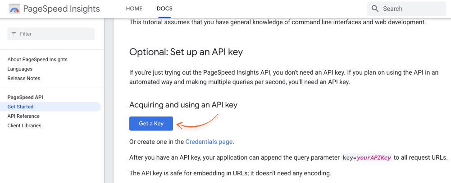Image resolution: width=451 pixels, height=183 pixels.
Task: Click the PageSpeed Insights gauge logo
Action: click(x=14, y=9)
